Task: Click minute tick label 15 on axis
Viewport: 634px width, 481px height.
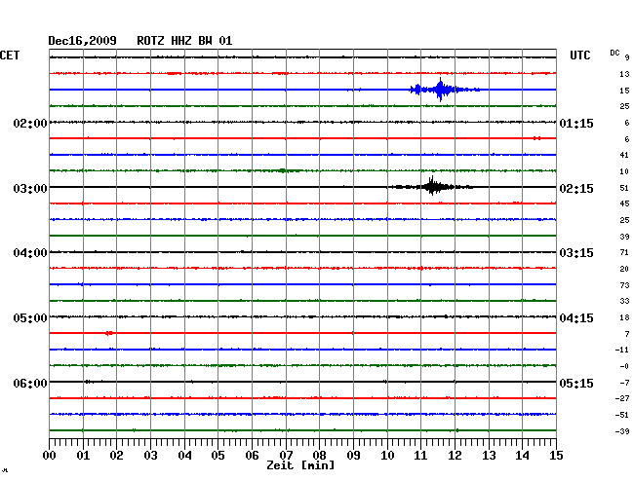Action: coord(556,456)
